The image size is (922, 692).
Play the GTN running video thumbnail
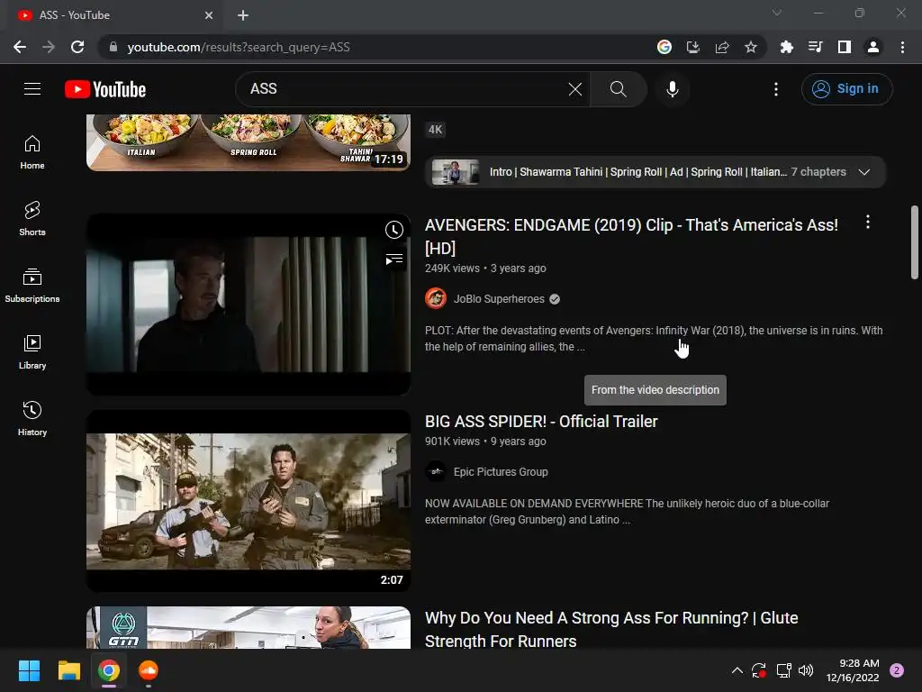(249, 627)
